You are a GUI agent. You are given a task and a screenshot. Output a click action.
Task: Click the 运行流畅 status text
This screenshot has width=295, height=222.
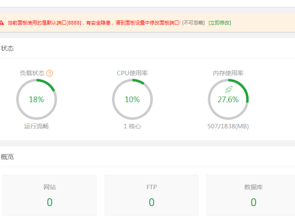(36, 126)
